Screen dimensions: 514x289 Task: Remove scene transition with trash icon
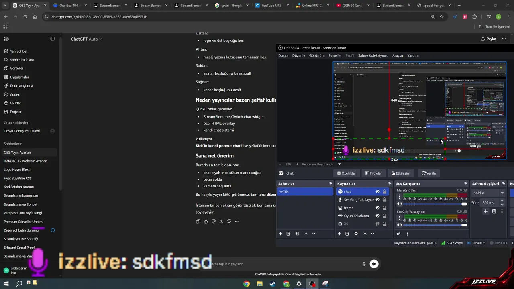point(494,211)
